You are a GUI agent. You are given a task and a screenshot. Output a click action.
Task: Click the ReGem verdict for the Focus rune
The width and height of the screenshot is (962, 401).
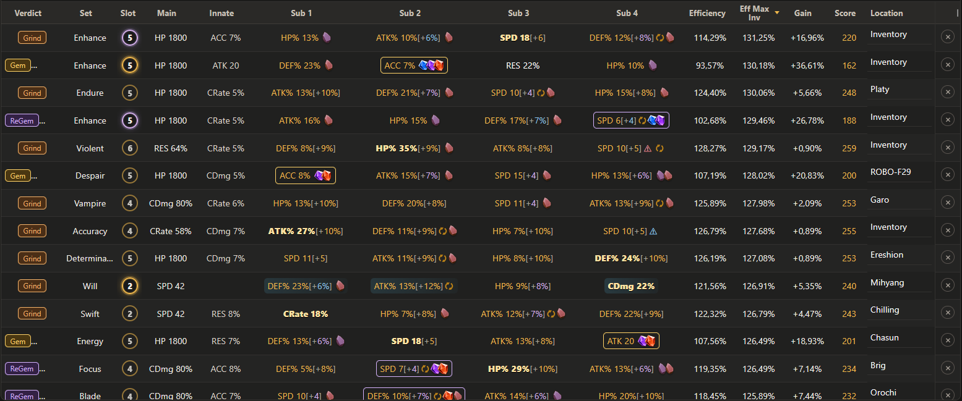[x=22, y=369]
